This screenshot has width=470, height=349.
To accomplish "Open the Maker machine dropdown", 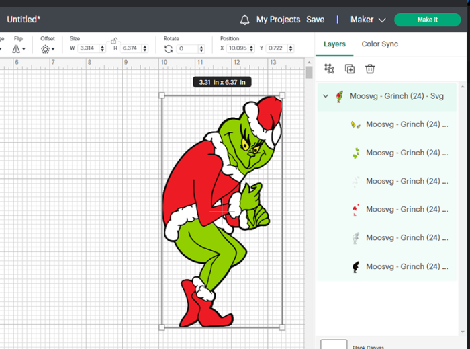I will [368, 20].
